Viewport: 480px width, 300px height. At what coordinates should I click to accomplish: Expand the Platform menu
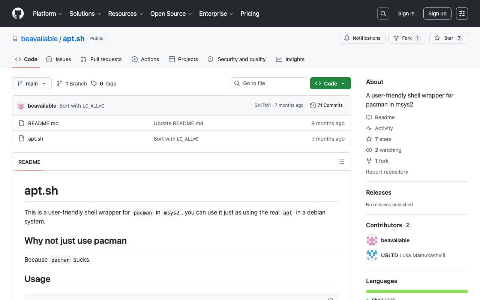point(48,13)
